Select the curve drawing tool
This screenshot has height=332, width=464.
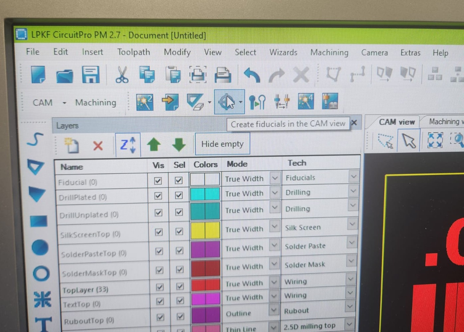[35, 140]
